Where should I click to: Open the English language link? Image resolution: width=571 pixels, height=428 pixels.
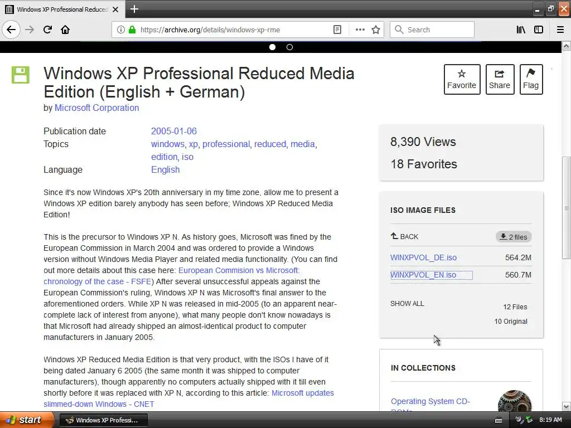click(x=165, y=169)
